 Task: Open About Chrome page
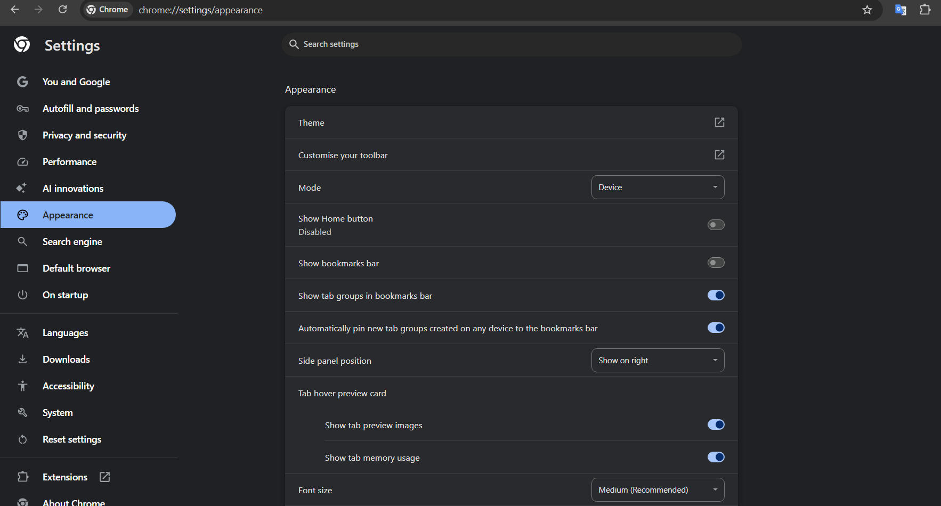tap(74, 502)
